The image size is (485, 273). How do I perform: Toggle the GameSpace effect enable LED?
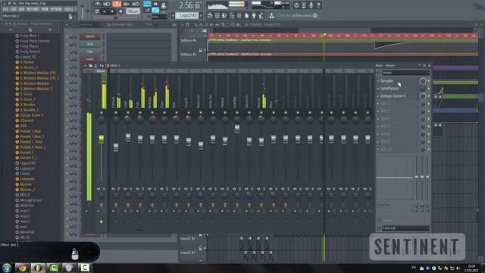[429, 89]
